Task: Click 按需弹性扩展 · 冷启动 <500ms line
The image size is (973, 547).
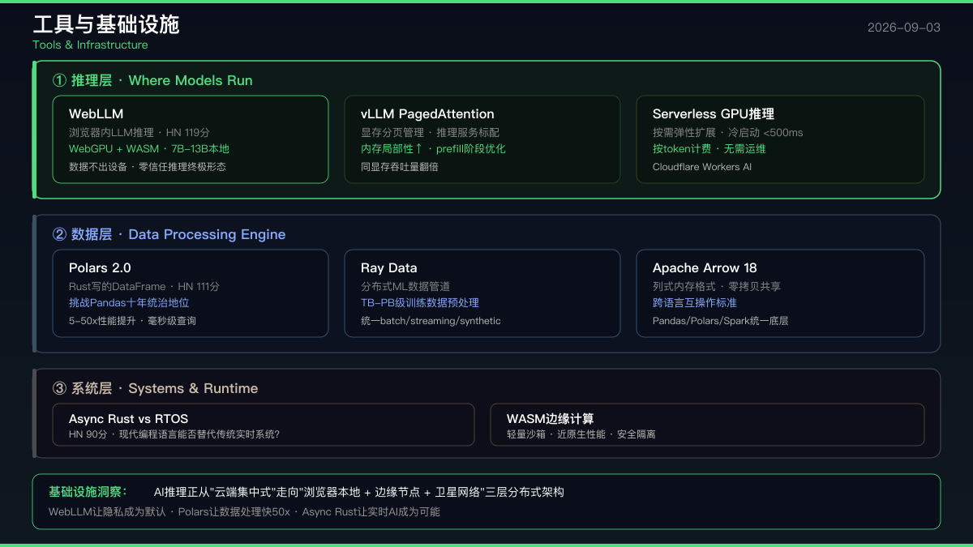Action: (727, 132)
